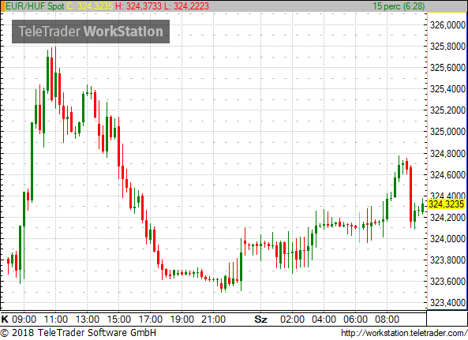The width and height of the screenshot is (468, 340).
Task: Click the 325,0000 price axis label
Action: click(x=447, y=132)
